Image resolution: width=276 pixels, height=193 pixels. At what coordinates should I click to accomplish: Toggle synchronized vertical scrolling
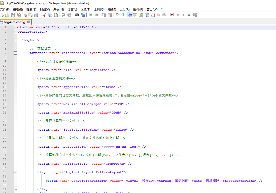tap(104, 15)
